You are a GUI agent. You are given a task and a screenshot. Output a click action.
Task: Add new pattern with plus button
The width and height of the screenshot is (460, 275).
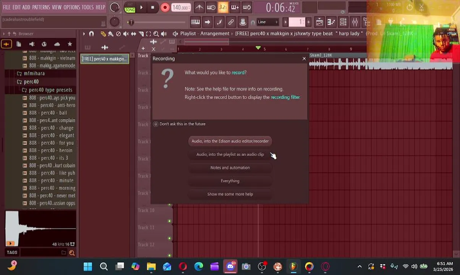pos(308,22)
